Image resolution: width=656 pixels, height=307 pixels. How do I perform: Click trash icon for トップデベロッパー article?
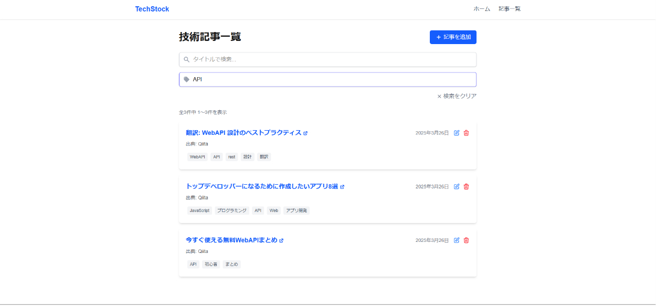[466, 186]
